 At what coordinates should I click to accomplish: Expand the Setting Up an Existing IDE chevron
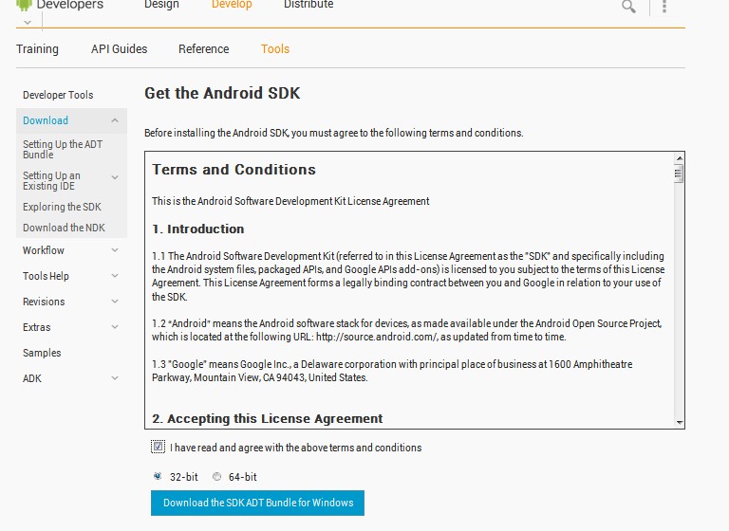115,177
